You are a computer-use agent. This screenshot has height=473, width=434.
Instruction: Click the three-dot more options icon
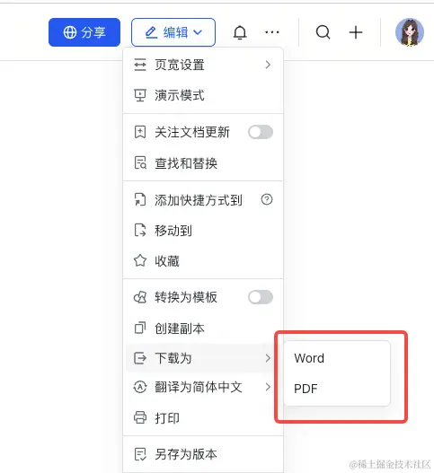(x=272, y=32)
